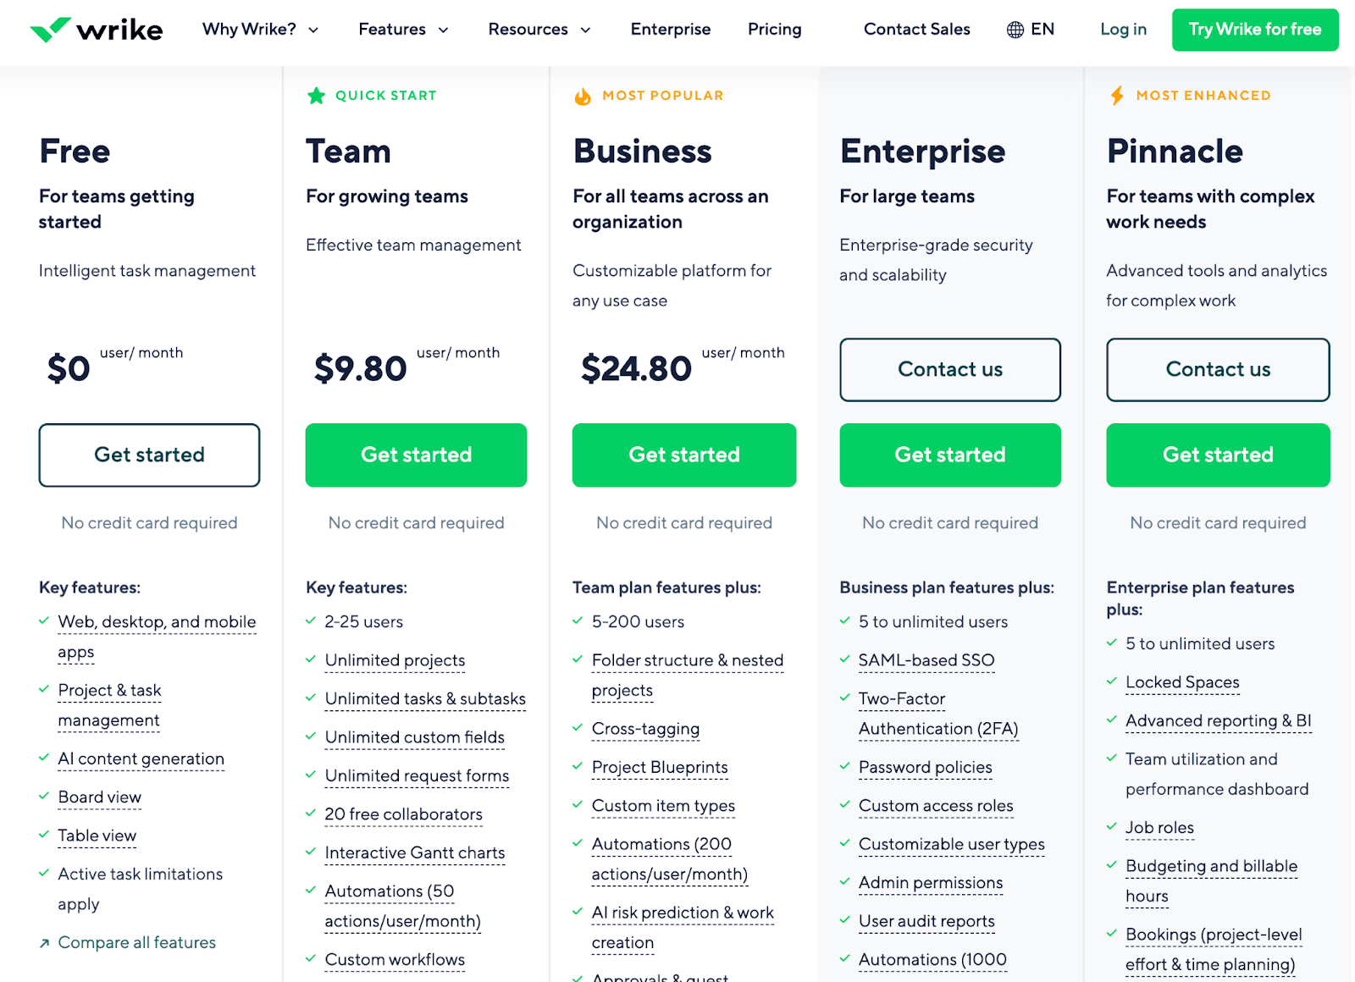Image resolution: width=1355 pixels, height=982 pixels.
Task: Click the checkmark beside SAML-based SSO
Action: coord(844,659)
